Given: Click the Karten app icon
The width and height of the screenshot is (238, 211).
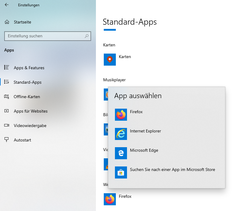Looking at the screenshot, I should tap(110, 60).
